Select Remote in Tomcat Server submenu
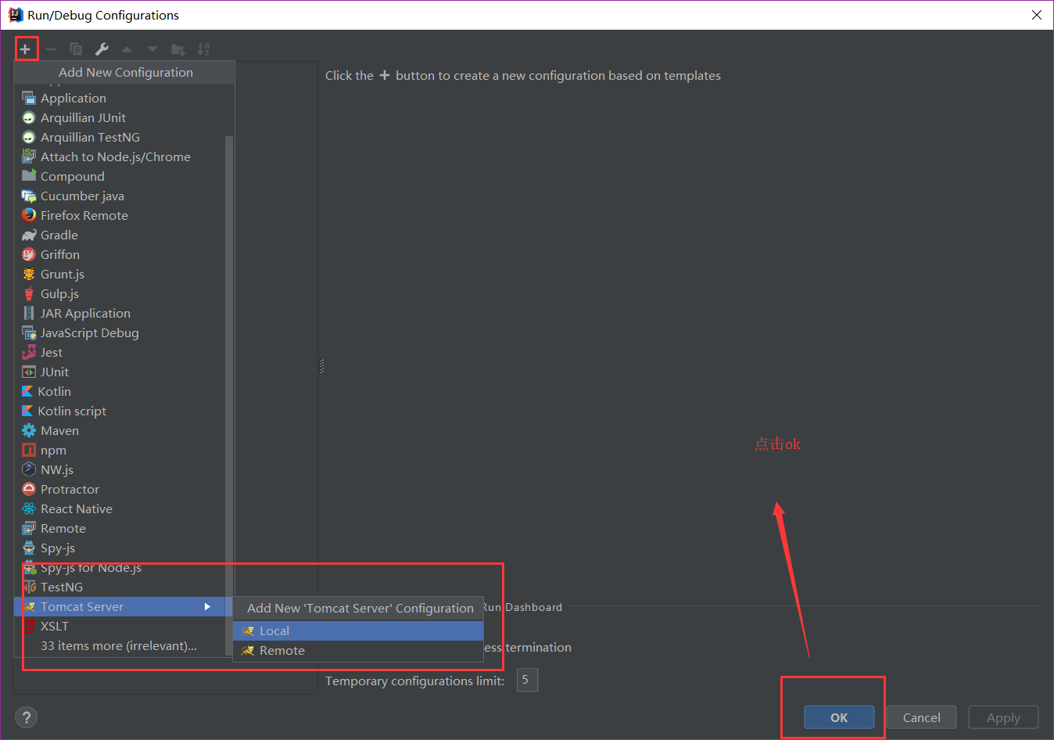 point(358,650)
